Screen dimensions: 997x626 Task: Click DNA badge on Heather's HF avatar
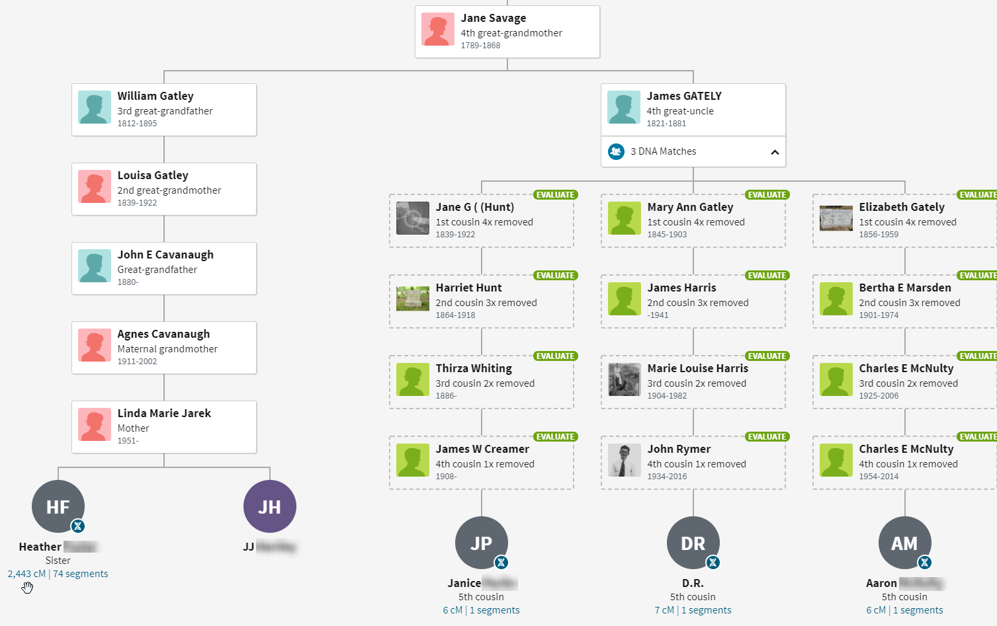(78, 526)
